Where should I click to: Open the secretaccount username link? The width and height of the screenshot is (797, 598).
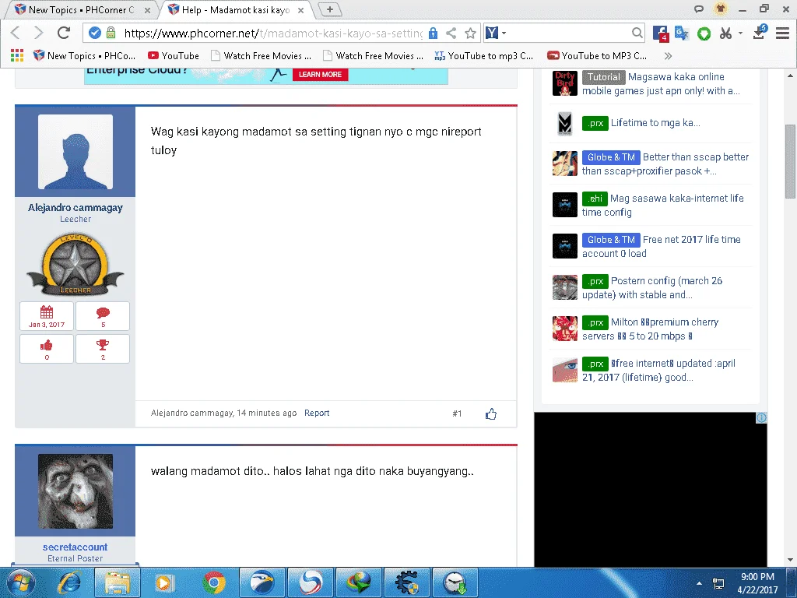[75, 547]
